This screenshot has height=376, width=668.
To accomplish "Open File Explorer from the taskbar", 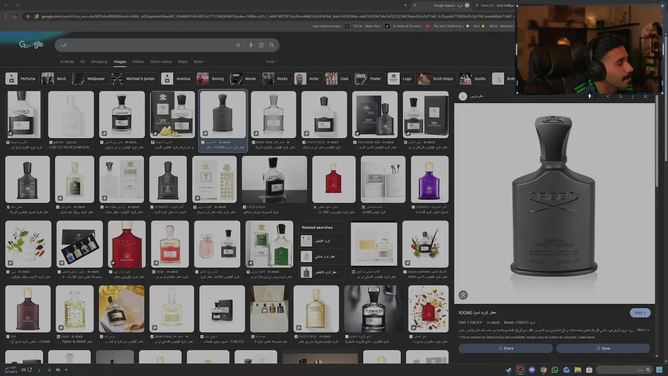I will (x=578, y=370).
